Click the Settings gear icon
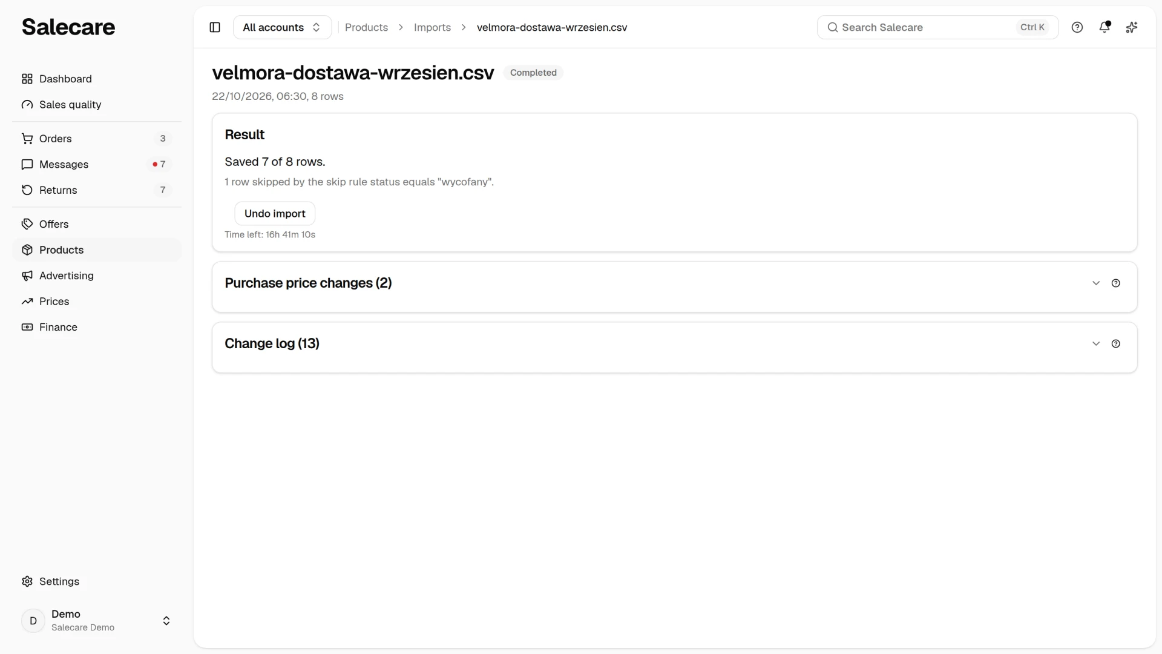This screenshot has width=1162, height=654. 27,581
